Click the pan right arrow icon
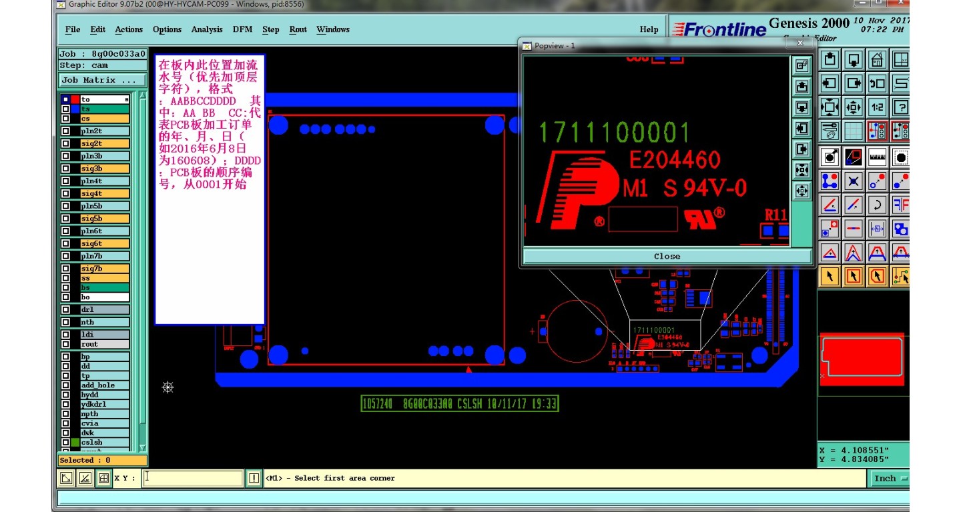The height and width of the screenshot is (512, 961). click(854, 83)
